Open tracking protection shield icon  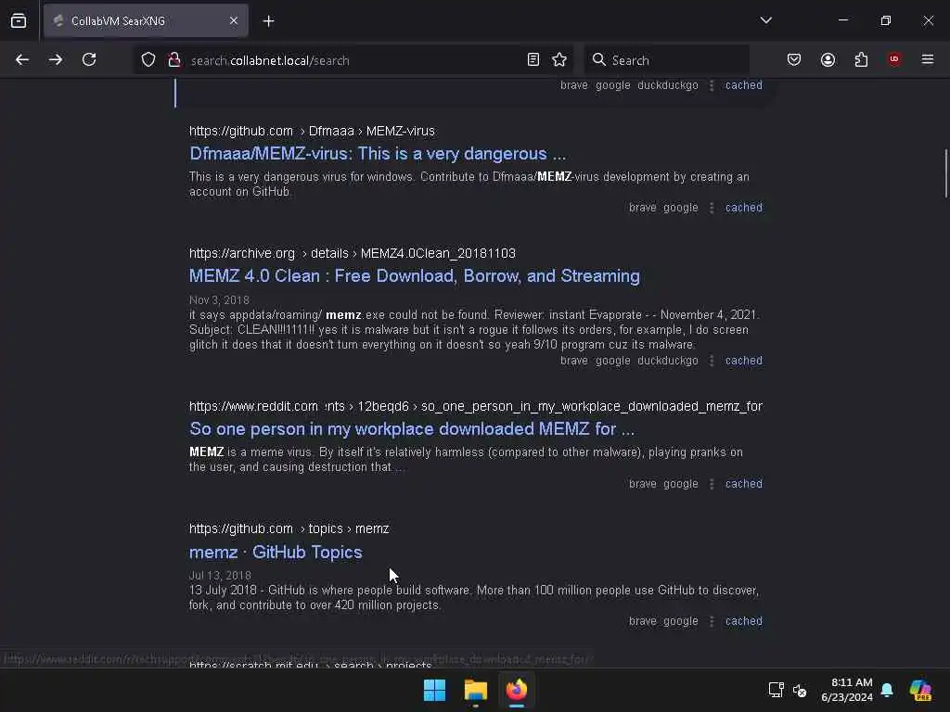point(148,60)
